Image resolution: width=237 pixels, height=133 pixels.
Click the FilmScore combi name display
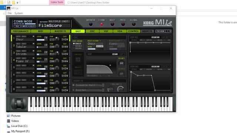pos(54,25)
